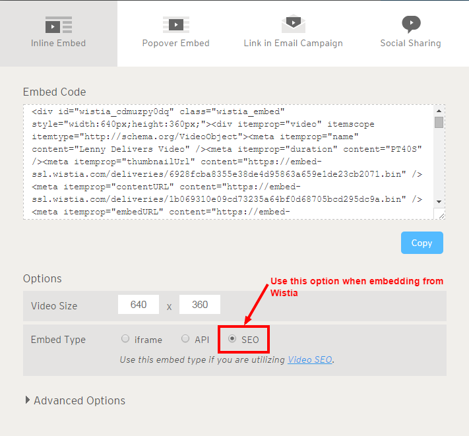Click the 'Advanced Options' text

point(80,401)
